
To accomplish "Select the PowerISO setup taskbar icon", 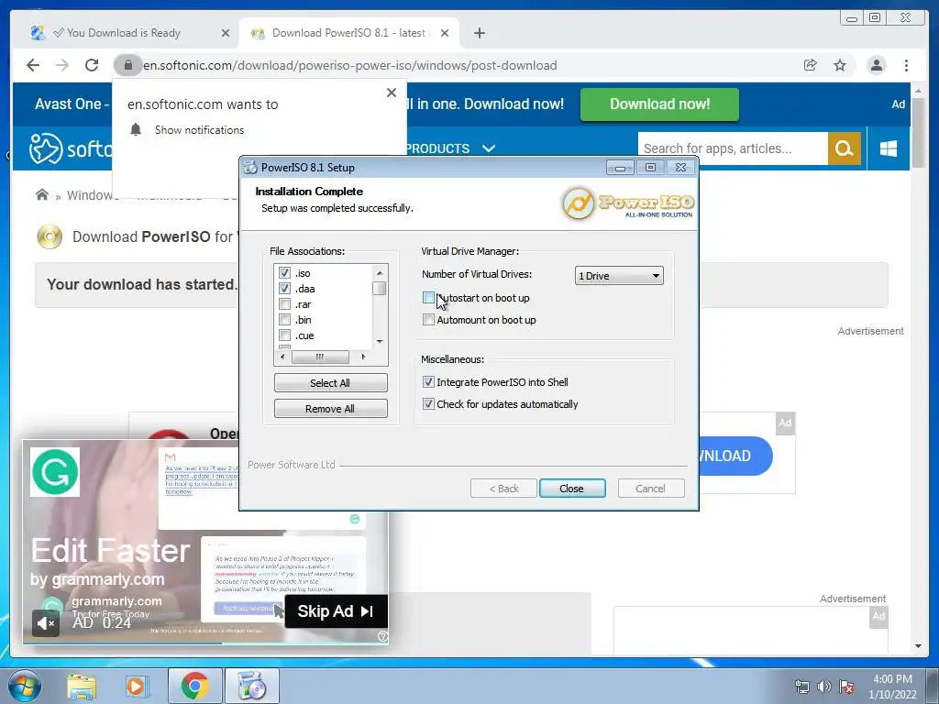I will click(x=252, y=686).
